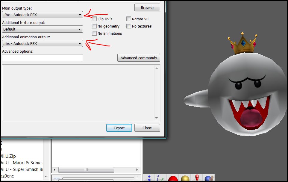Click the Close button in export dialog
Viewport: 288px width, 182px height.
(x=147, y=128)
